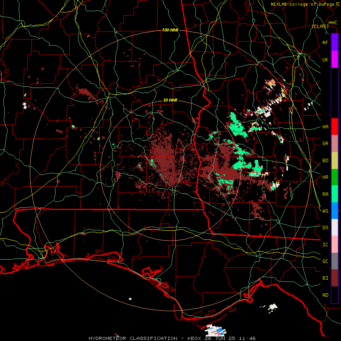Select the "IC" legend label

click(x=325, y=245)
